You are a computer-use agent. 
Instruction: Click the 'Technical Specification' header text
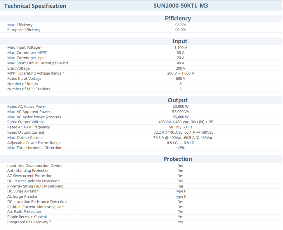pos(35,6)
